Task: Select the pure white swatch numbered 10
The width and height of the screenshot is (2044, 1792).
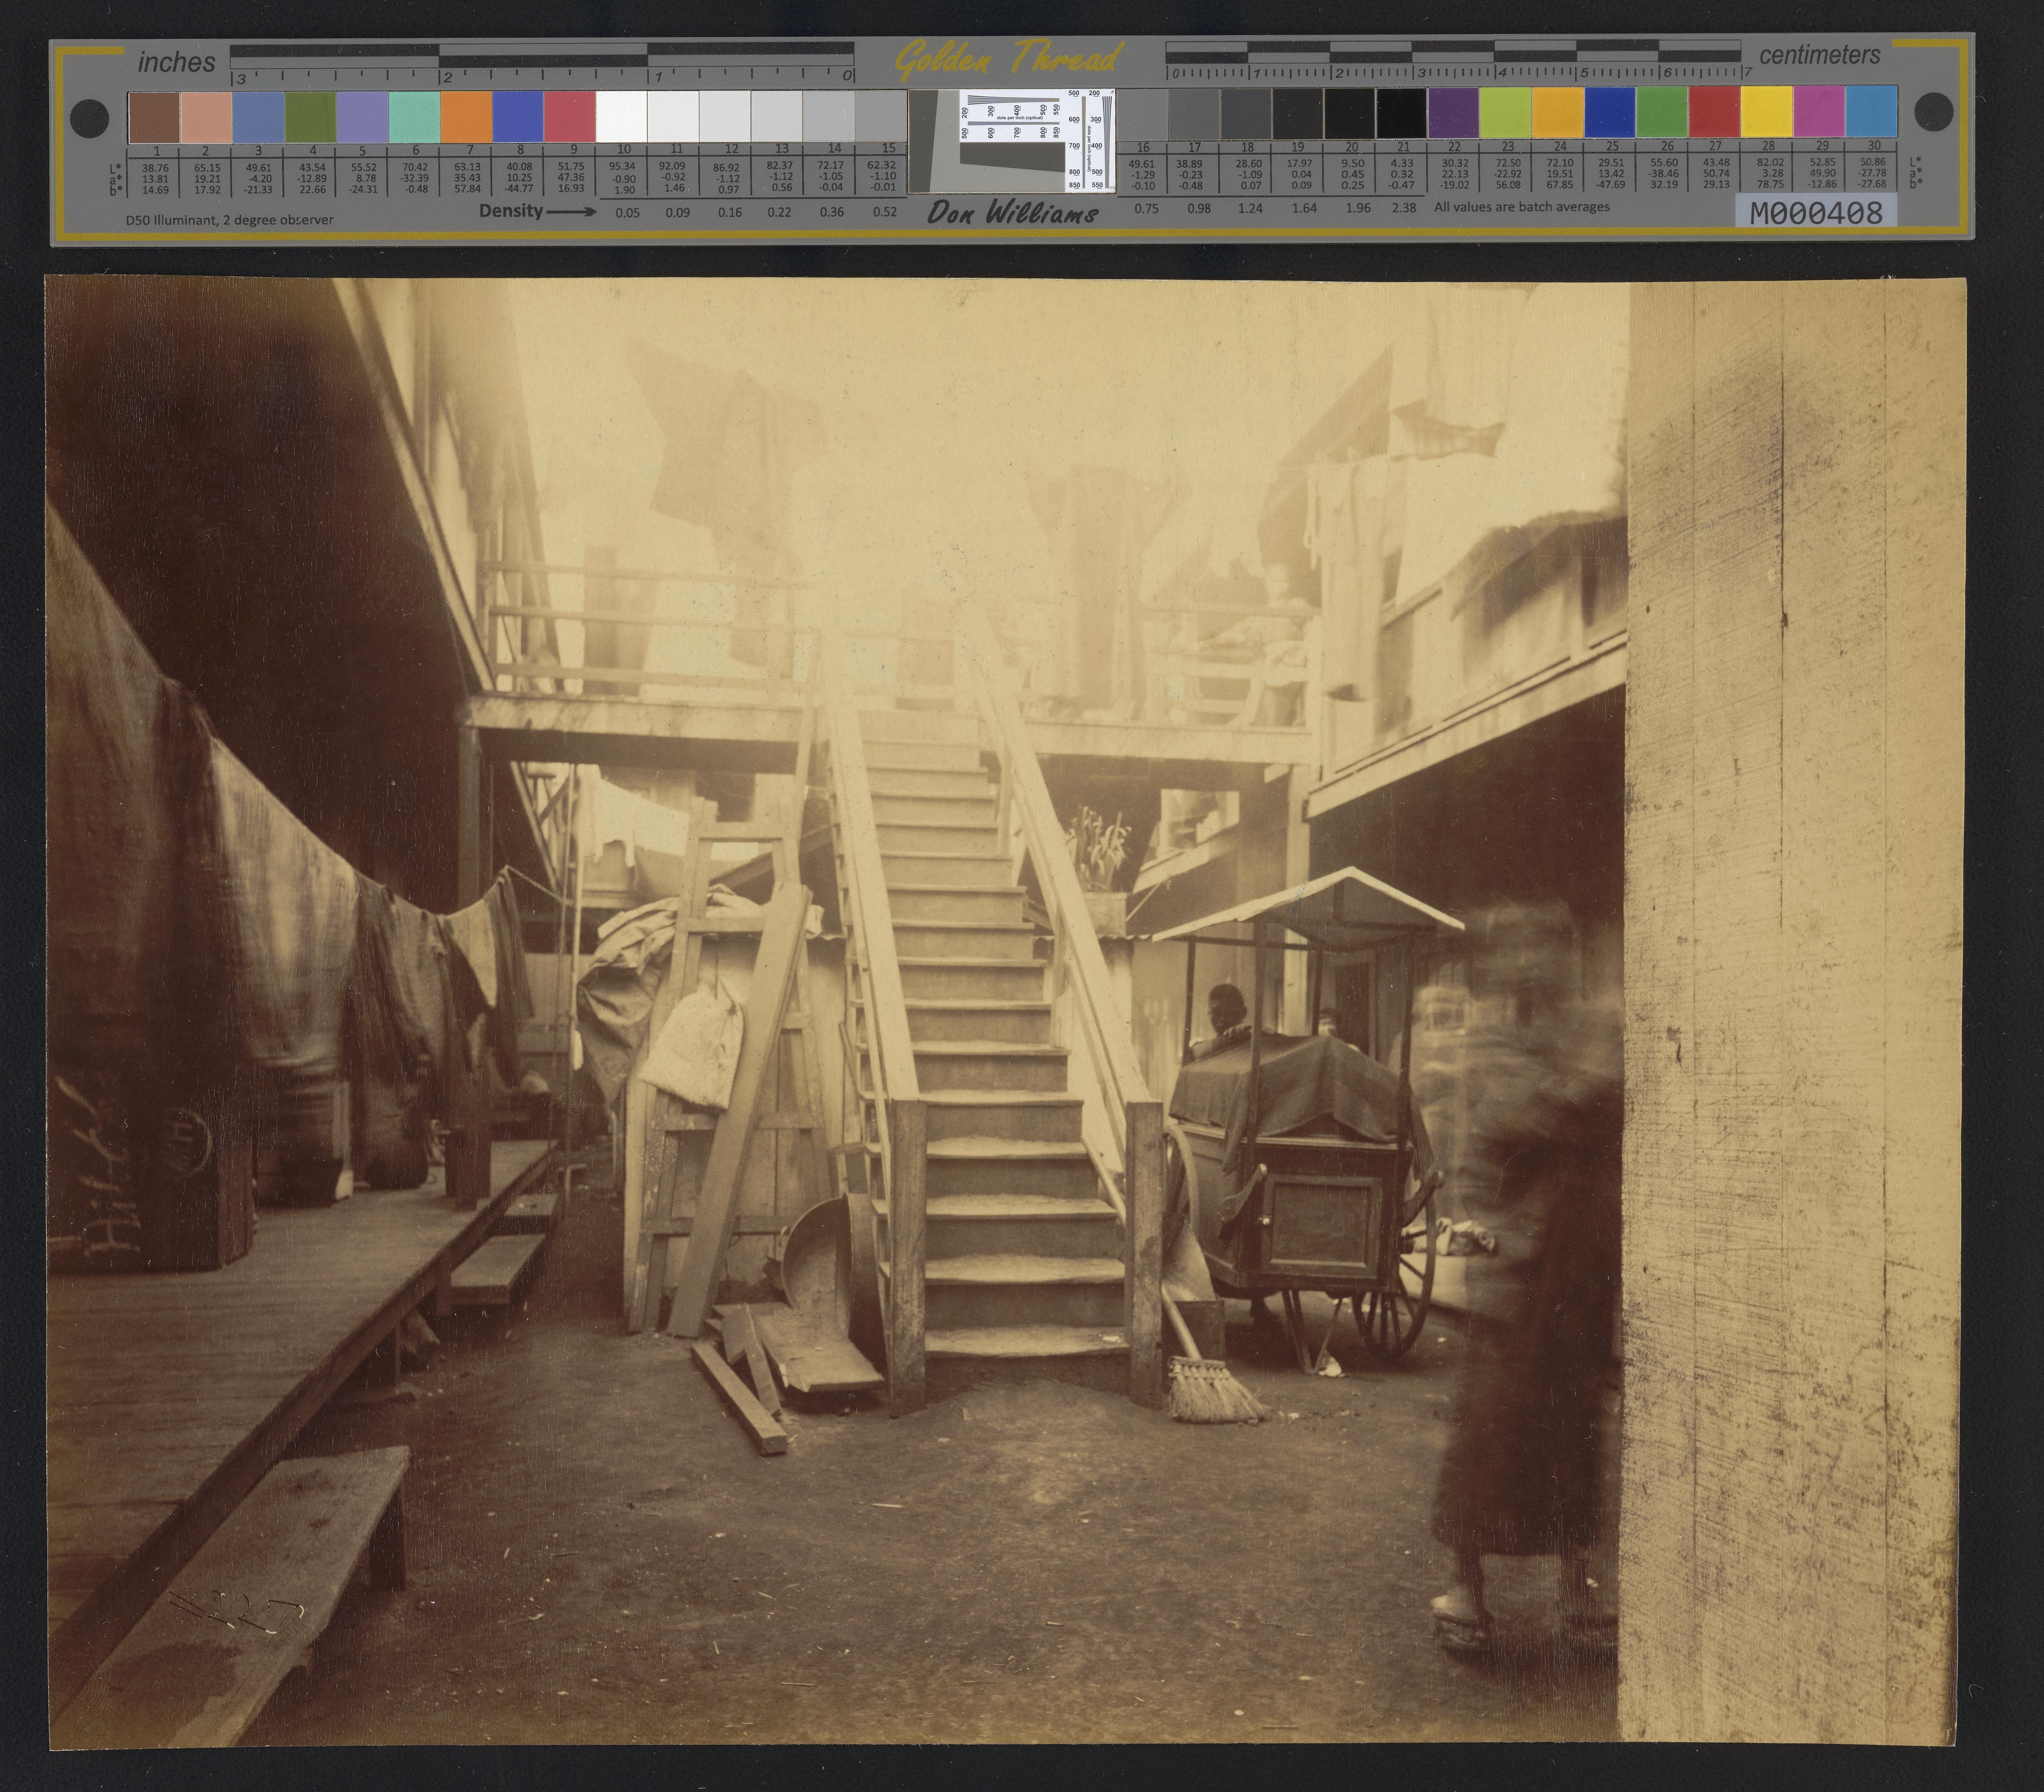Action: click(622, 117)
